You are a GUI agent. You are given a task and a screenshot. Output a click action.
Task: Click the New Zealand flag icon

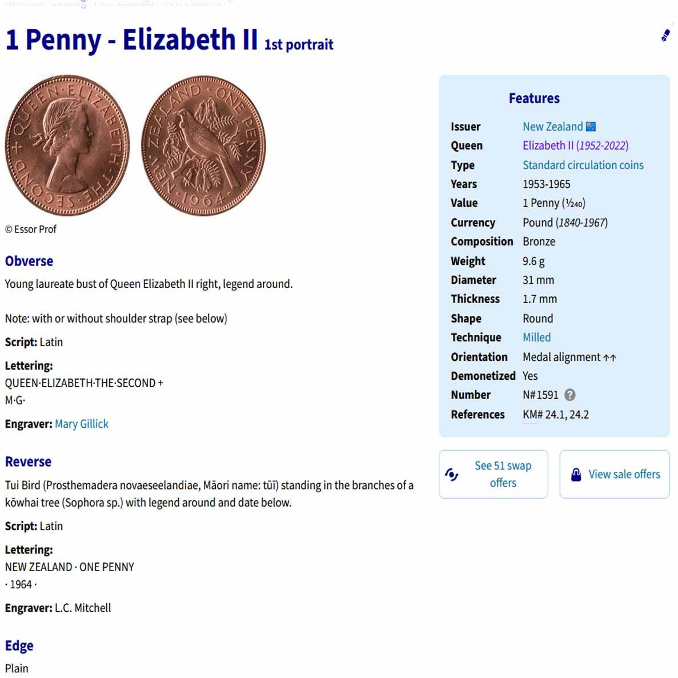(x=591, y=126)
